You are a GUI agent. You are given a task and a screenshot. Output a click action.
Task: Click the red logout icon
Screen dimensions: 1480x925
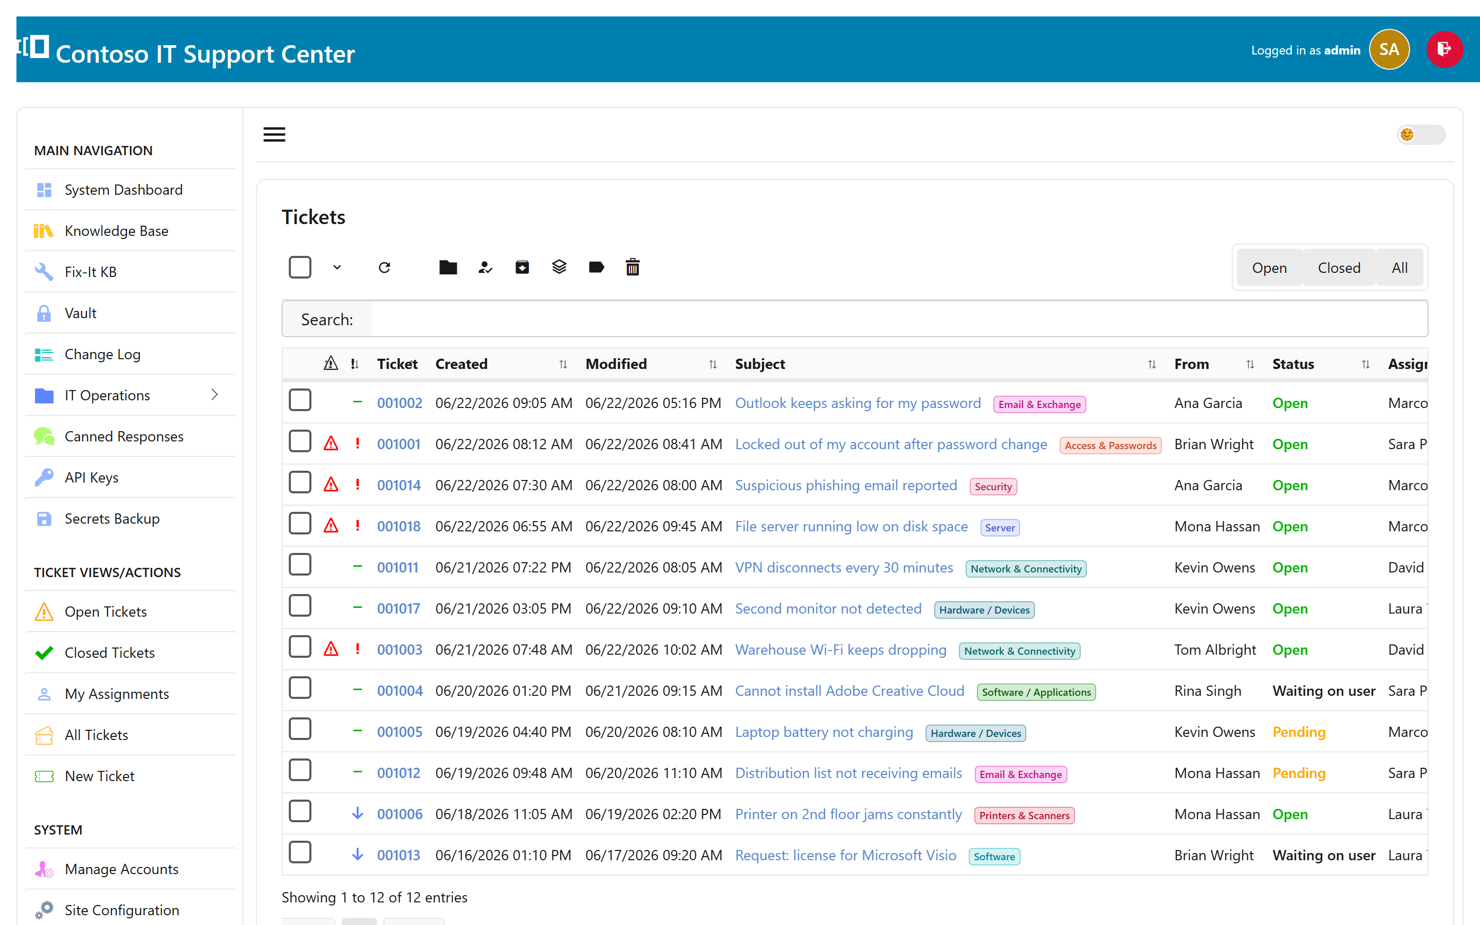(1445, 49)
